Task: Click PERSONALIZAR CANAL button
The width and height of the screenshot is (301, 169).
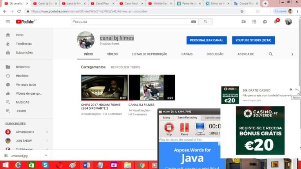Action: (x=207, y=40)
